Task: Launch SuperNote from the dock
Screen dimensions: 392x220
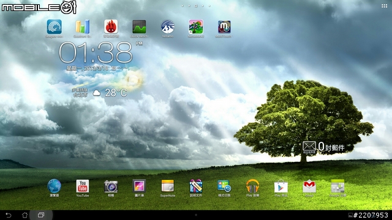Action: click(168, 186)
